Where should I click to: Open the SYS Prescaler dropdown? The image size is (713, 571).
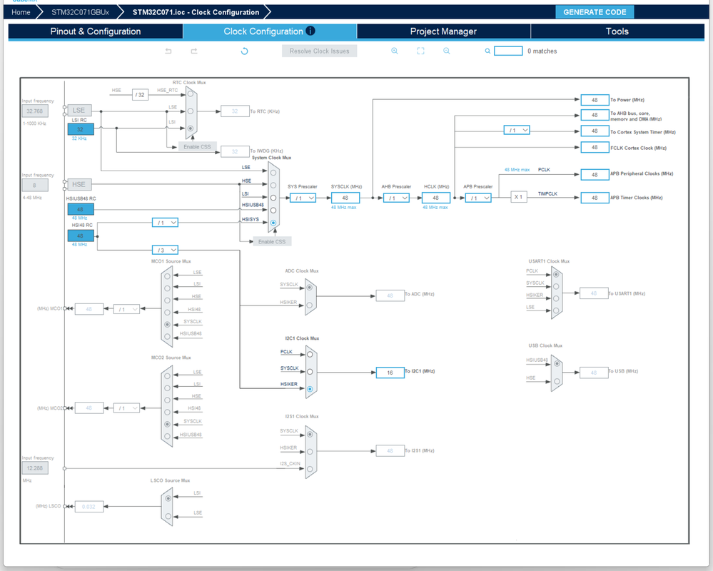click(x=303, y=198)
